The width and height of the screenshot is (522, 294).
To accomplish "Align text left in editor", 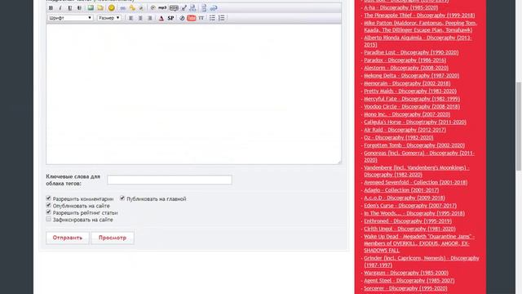I will coord(130,18).
